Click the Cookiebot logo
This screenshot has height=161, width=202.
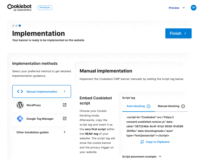[x=19, y=8]
